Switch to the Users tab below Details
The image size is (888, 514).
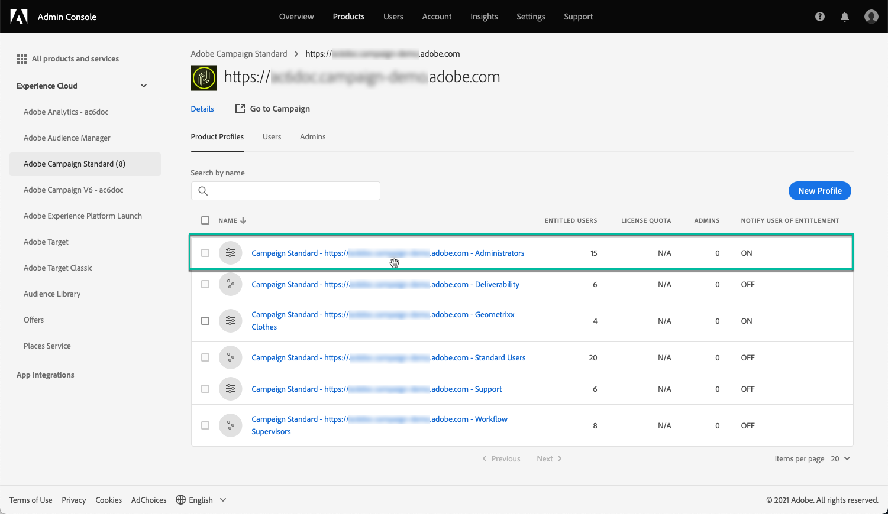[272, 137]
